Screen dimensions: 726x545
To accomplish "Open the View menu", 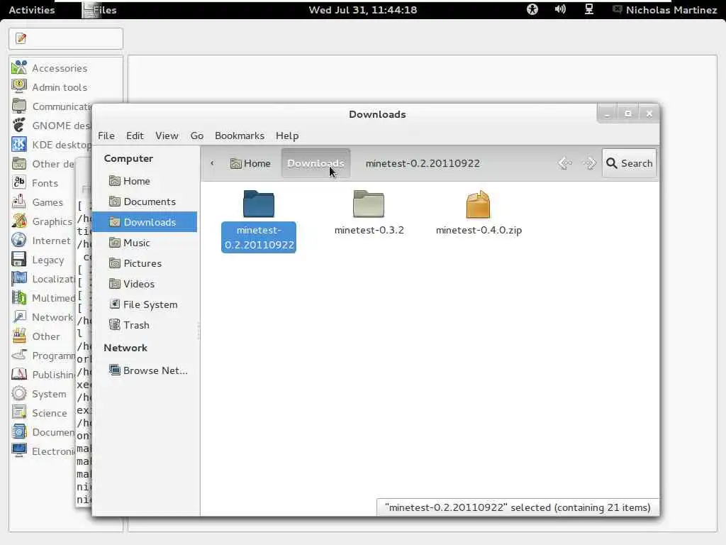I will tap(167, 136).
